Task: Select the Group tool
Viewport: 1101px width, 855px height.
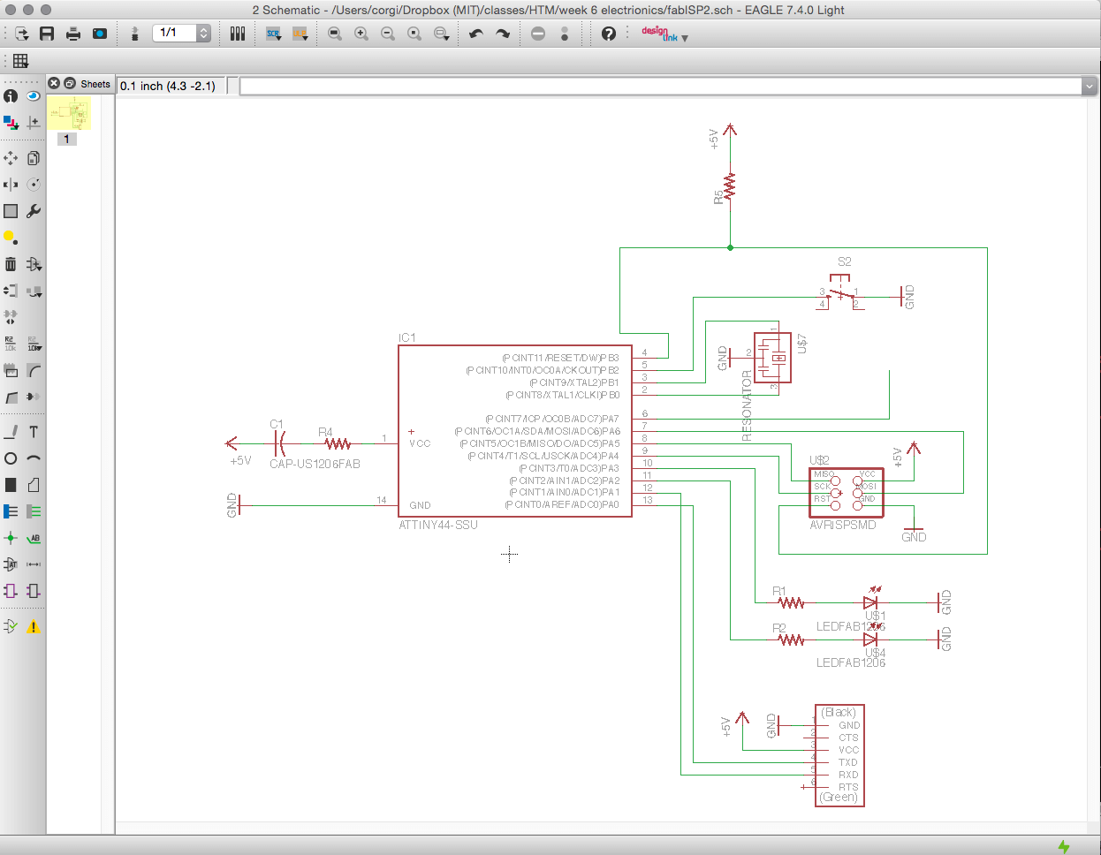Action: tap(11, 211)
